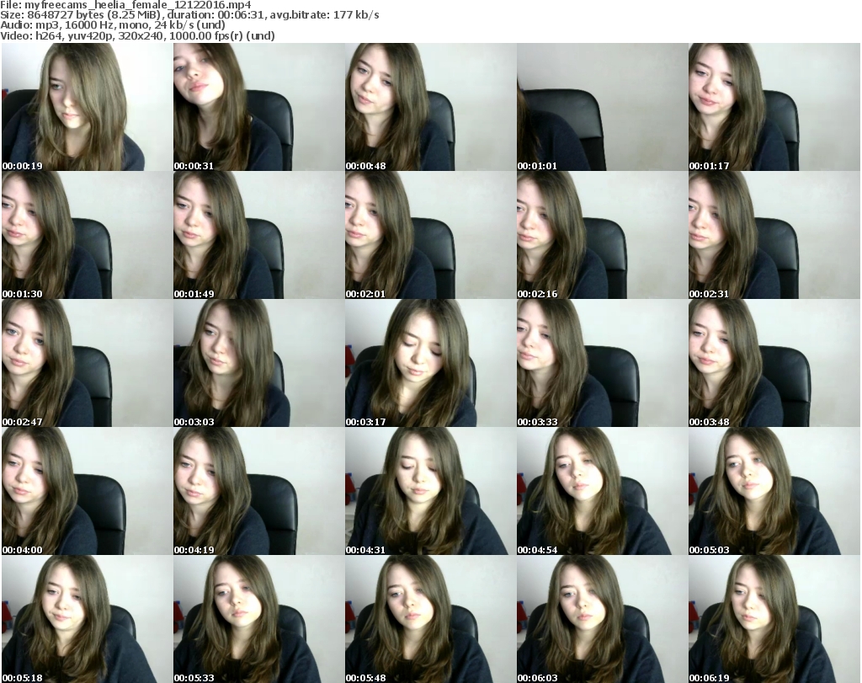Select the thumbnail stamped 00:00:31
Image resolution: width=862 pixels, height=683 pixels.
coord(259,107)
